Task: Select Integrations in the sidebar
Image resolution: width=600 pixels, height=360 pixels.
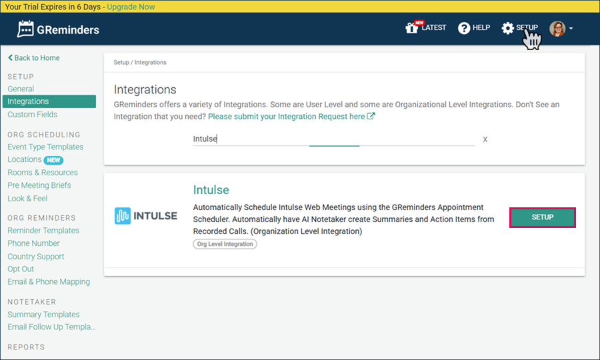Action: coord(28,101)
